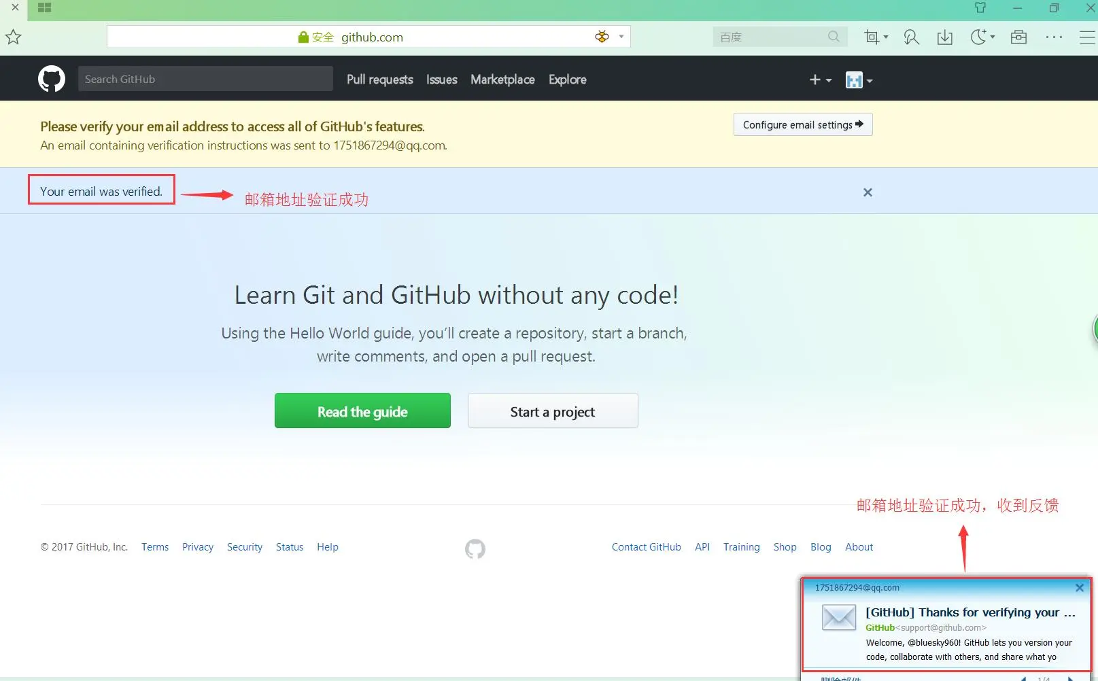Open the Blog footer link
The image size is (1098, 681).
(821, 547)
